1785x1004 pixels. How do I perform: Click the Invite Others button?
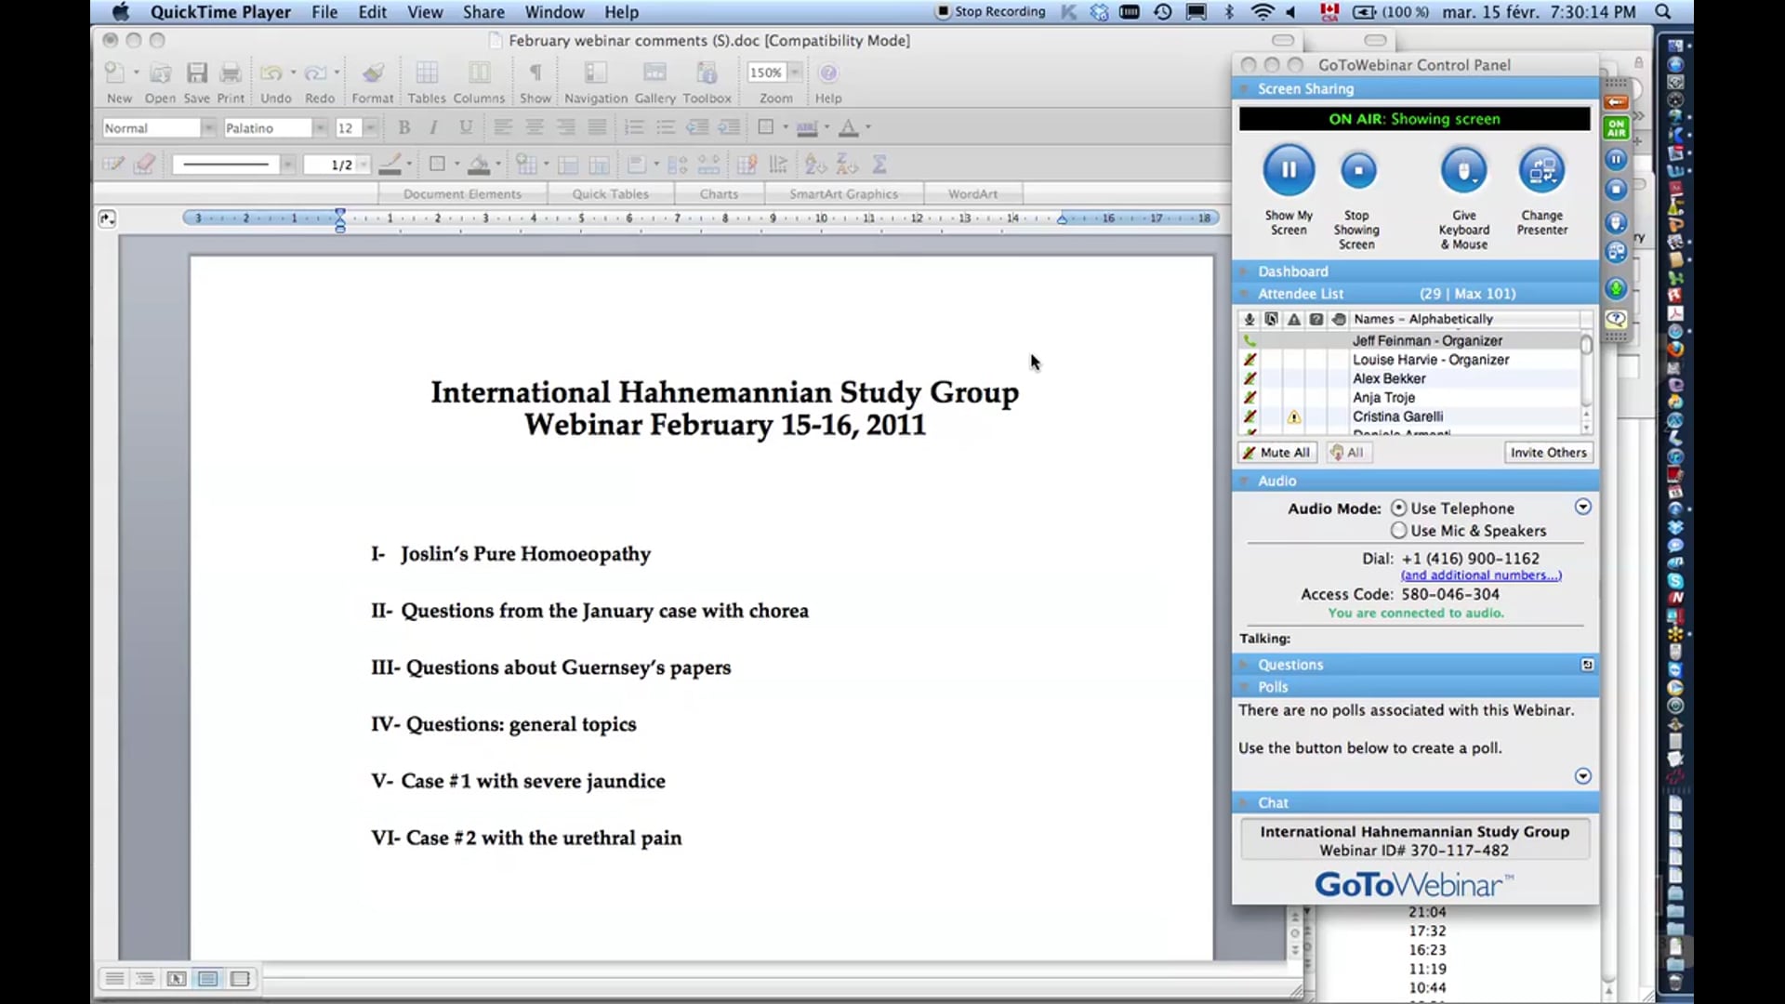[1547, 453]
